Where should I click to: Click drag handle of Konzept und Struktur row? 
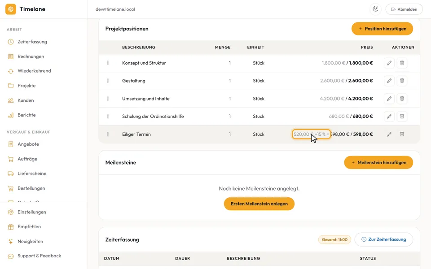[107, 63]
